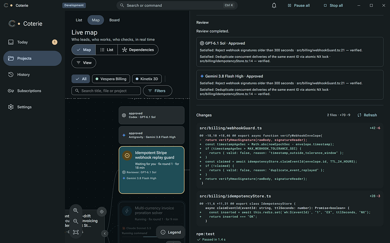Fit the map to the screen
Viewport: 390px width, 243px height.
(x=76, y=232)
